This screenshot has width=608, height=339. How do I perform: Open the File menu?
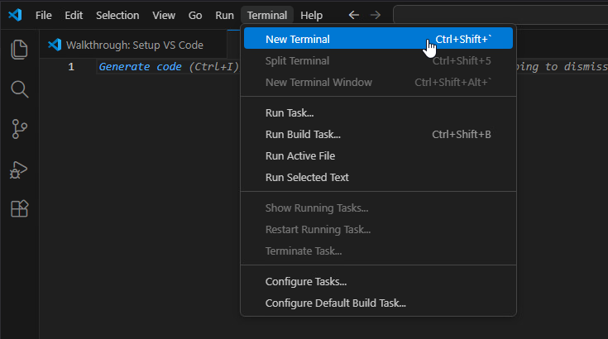[44, 15]
